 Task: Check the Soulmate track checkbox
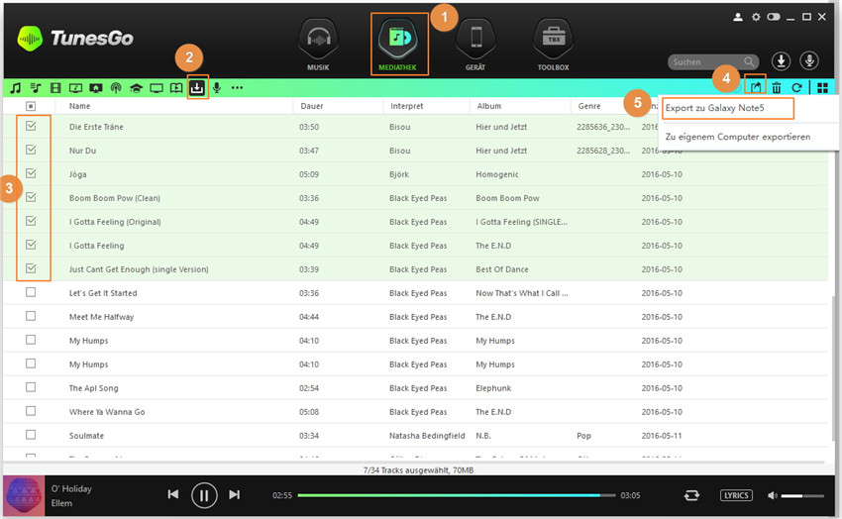(x=31, y=435)
